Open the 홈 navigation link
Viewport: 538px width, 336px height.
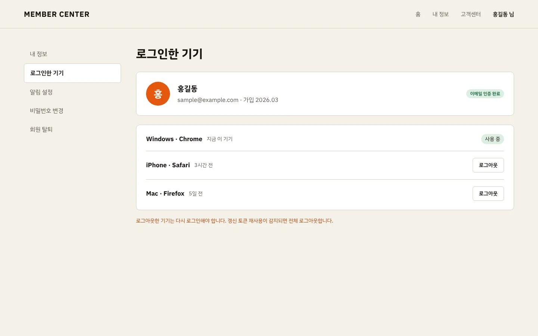point(418,14)
